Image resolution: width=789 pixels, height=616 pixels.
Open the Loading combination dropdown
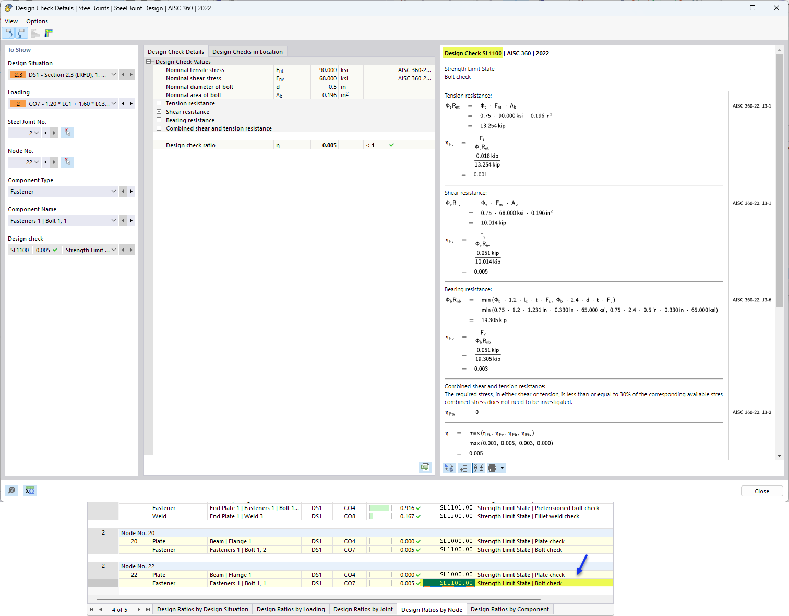(x=114, y=104)
